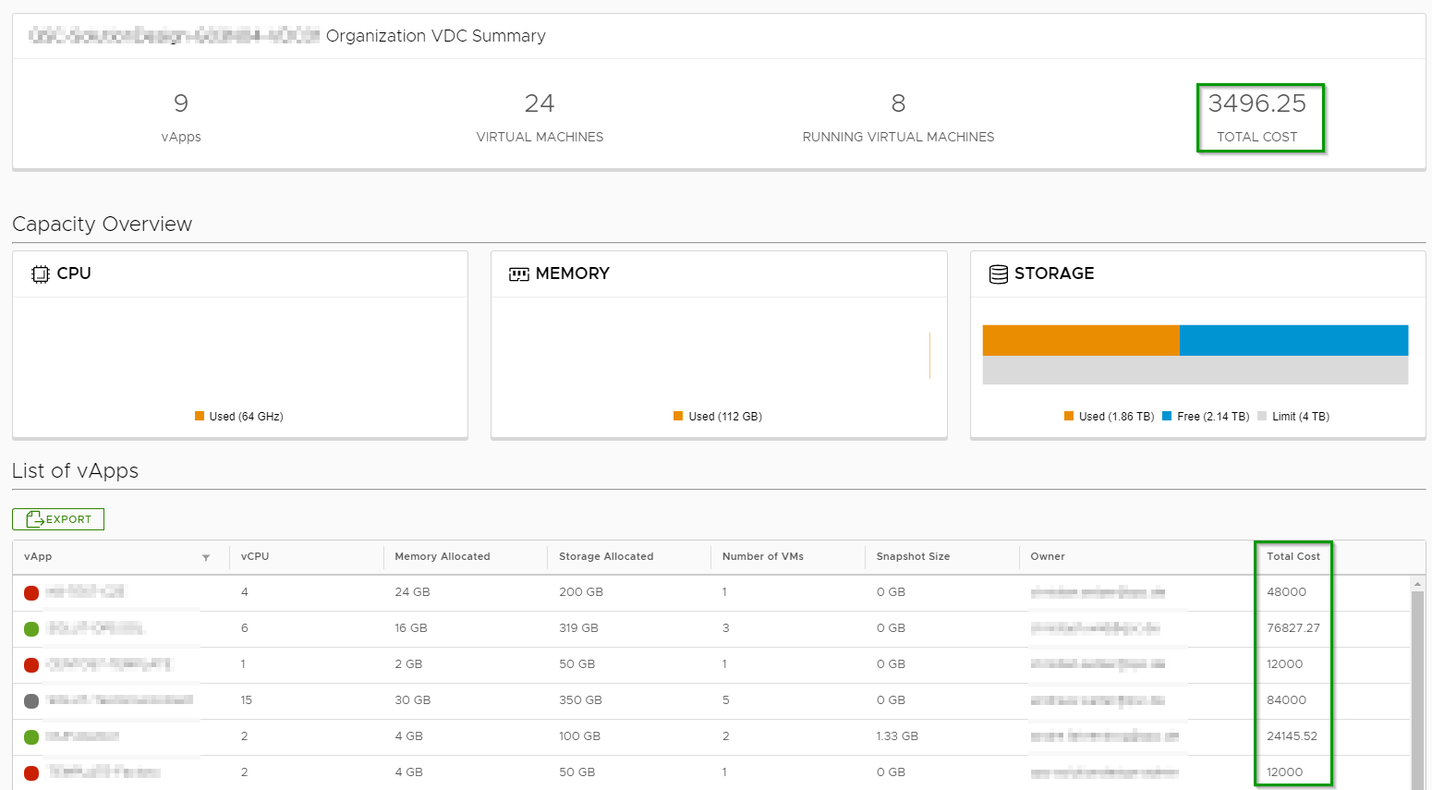The height and width of the screenshot is (790, 1432).
Task: Click the red status icon on the 1 vCPU row
Action: pyautogui.click(x=31, y=665)
